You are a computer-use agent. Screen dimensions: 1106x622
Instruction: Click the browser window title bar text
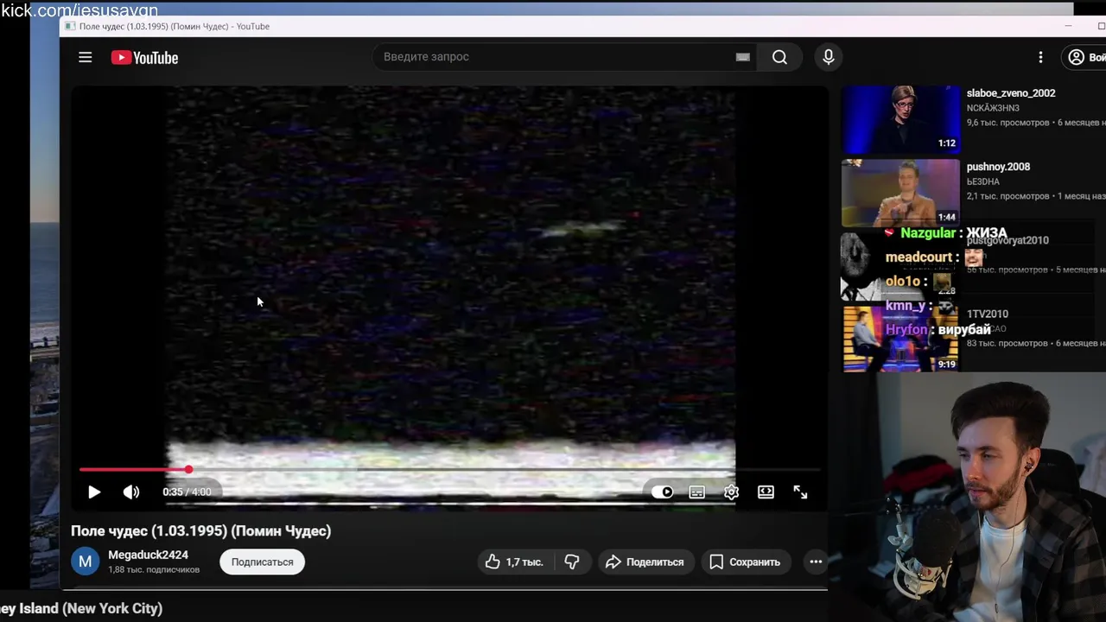(x=175, y=26)
